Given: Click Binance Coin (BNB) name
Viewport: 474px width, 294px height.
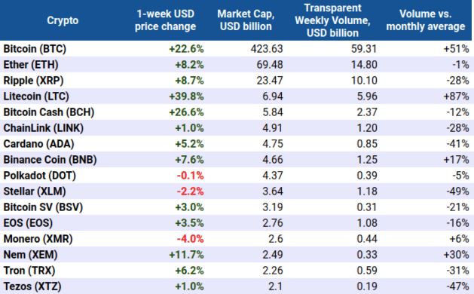Looking at the screenshot, I should click(50, 160).
